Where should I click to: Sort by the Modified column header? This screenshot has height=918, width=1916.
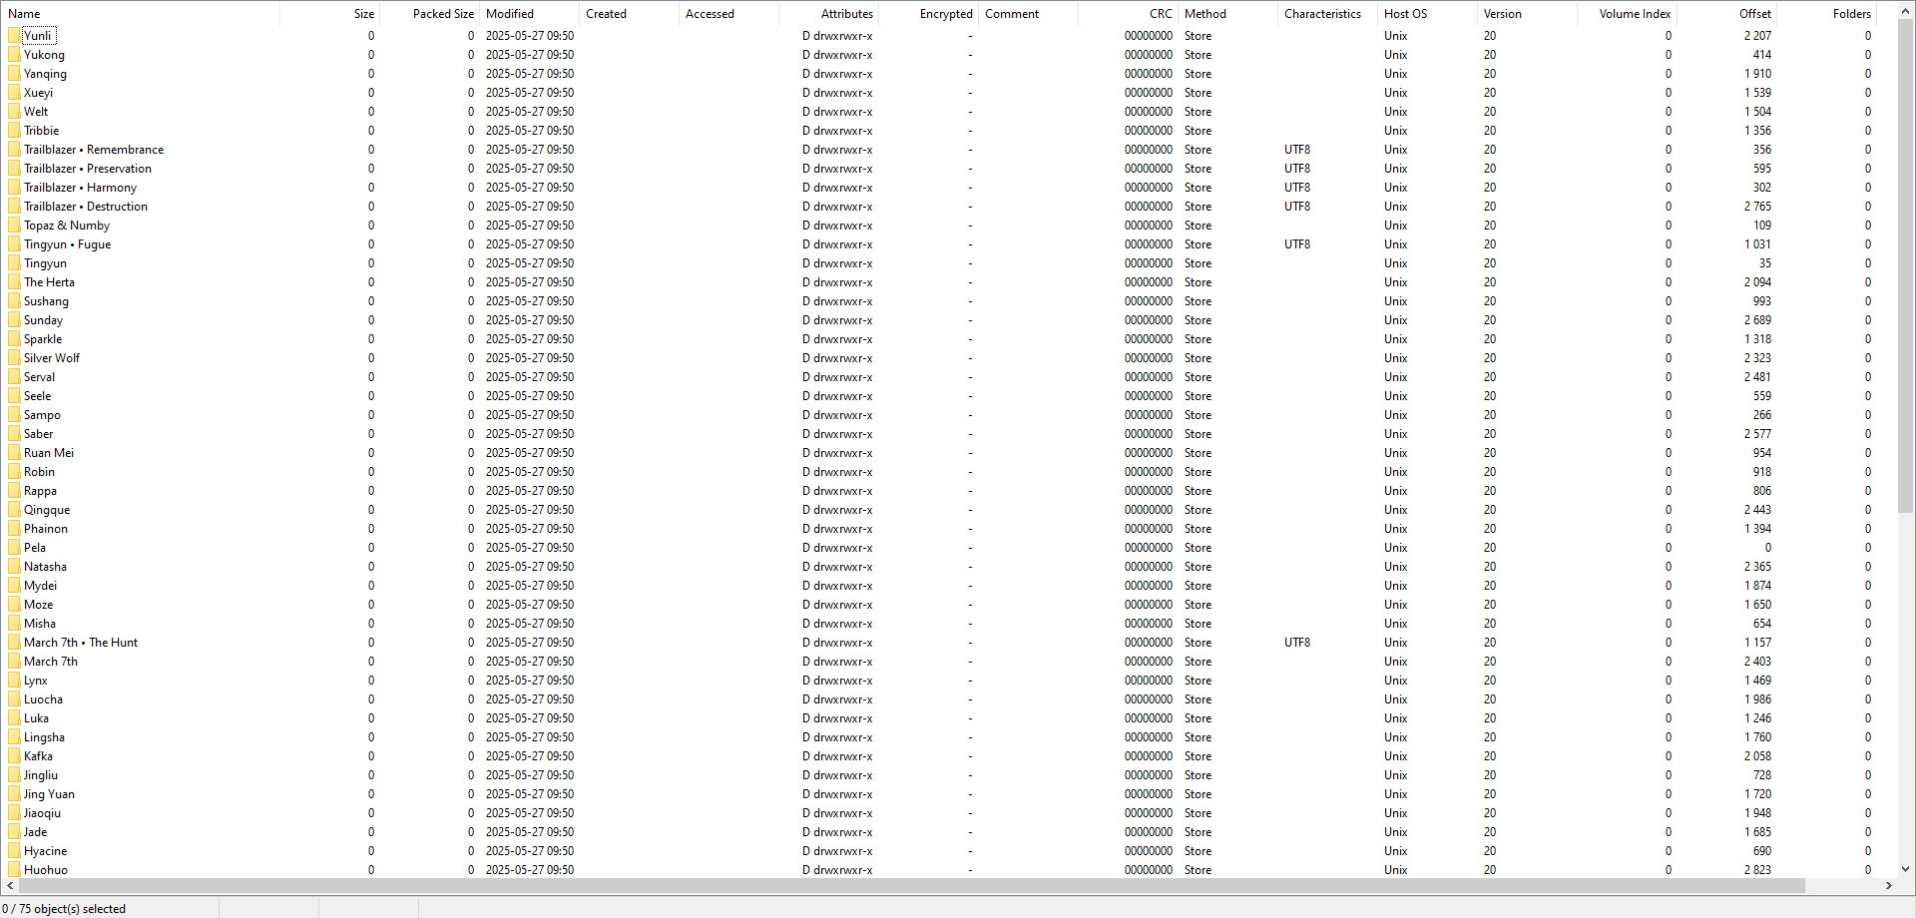click(x=529, y=14)
